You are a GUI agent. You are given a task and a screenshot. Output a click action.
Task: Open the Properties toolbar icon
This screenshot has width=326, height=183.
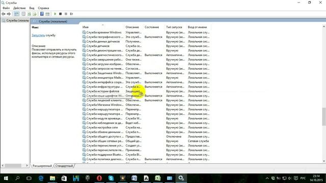(x=23, y=14)
